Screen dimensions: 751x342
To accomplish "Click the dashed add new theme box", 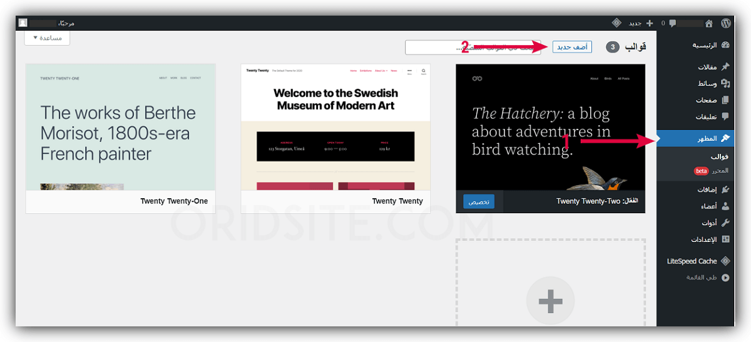I will pyautogui.click(x=550, y=282).
